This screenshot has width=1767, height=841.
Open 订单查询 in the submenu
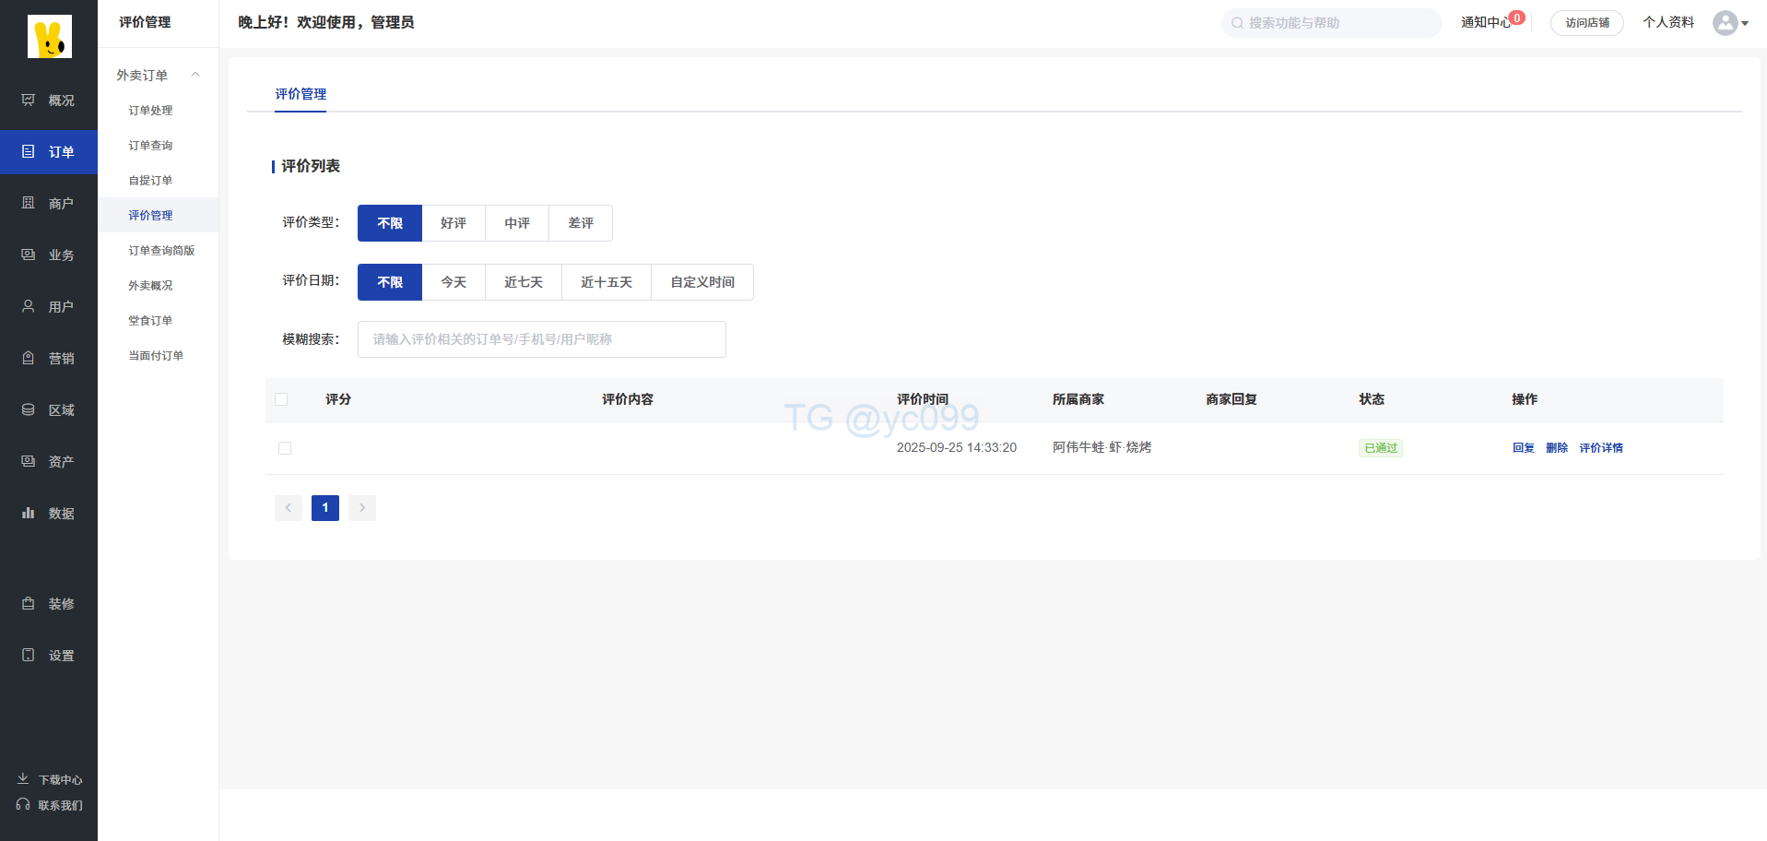(x=150, y=146)
